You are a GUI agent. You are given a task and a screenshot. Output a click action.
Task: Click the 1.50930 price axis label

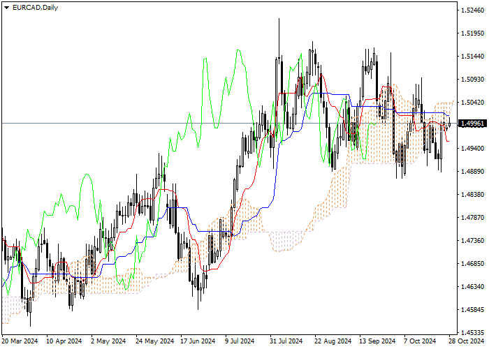(473, 80)
